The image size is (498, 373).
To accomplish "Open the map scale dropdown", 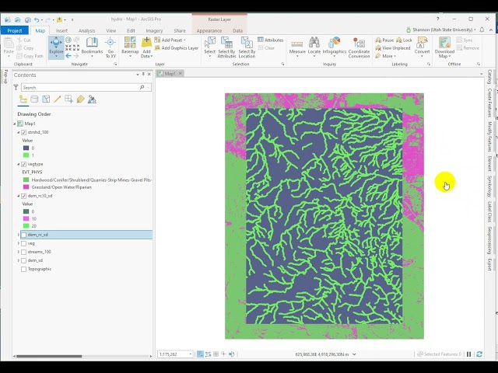I will click(190, 354).
